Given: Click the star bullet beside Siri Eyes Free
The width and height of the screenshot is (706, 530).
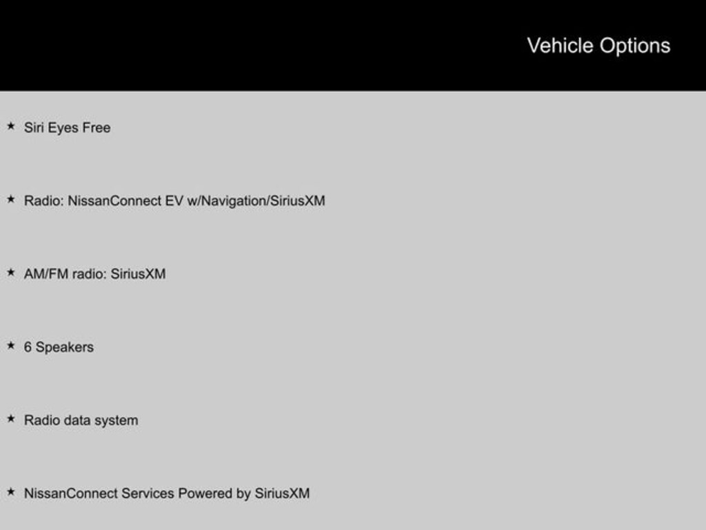Looking at the screenshot, I should pyautogui.click(x=10, y=126).
